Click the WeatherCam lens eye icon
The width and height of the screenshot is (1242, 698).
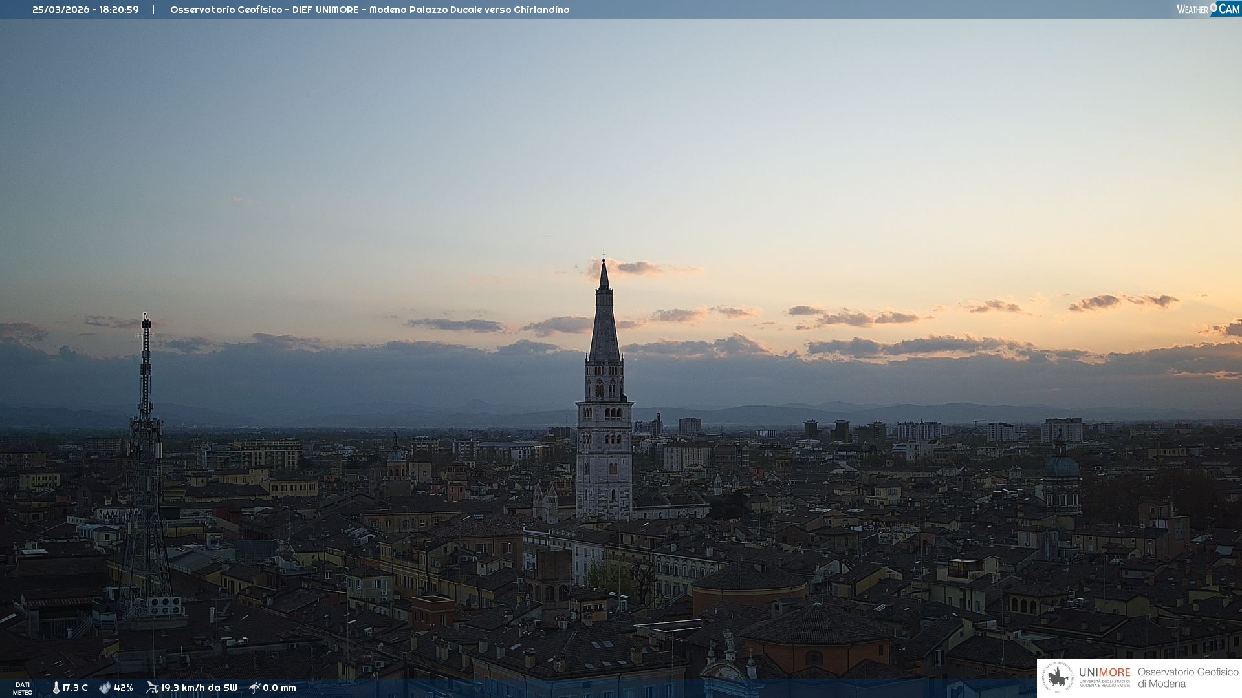[x=1214, y=7]
